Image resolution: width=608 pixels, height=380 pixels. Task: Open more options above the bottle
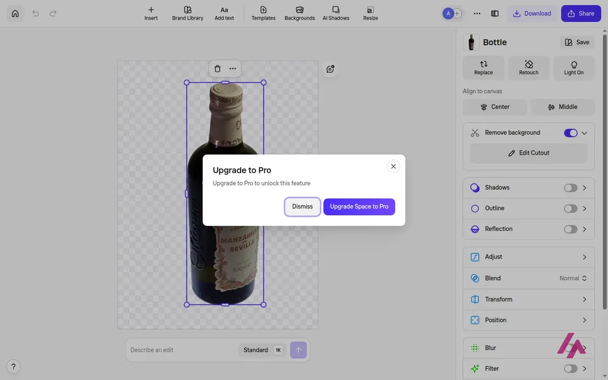pyautogui.click(x=233, y=69)
